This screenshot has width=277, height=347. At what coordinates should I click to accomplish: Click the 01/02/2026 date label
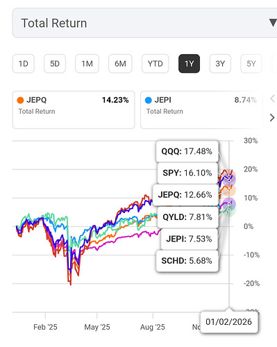click(x=229, y=322)
